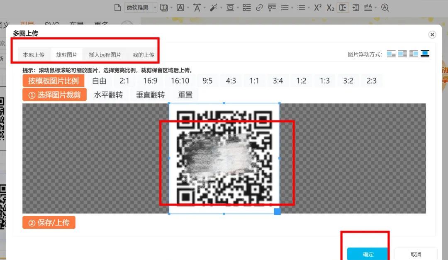Click the decrease-indent icon
Image resolution: width=448 pixels, height=260 pixels.
coord(356,7)
